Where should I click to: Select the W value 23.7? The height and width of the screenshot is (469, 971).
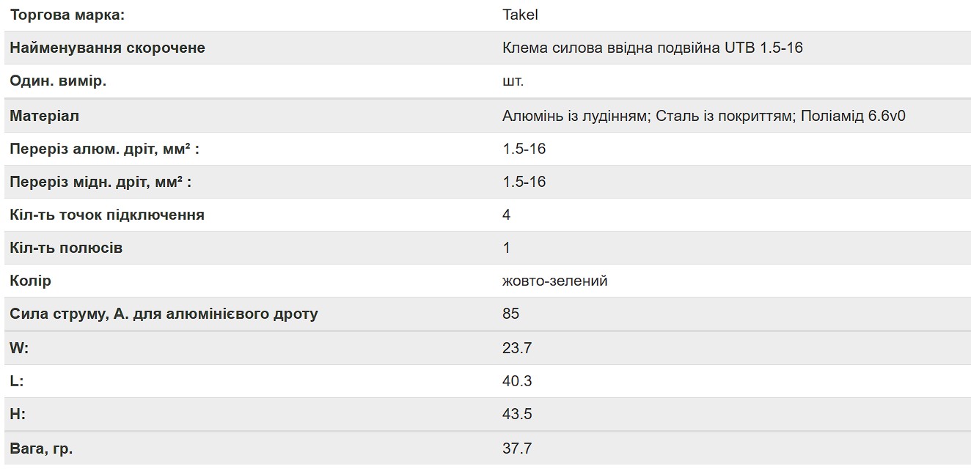point(517,348)
